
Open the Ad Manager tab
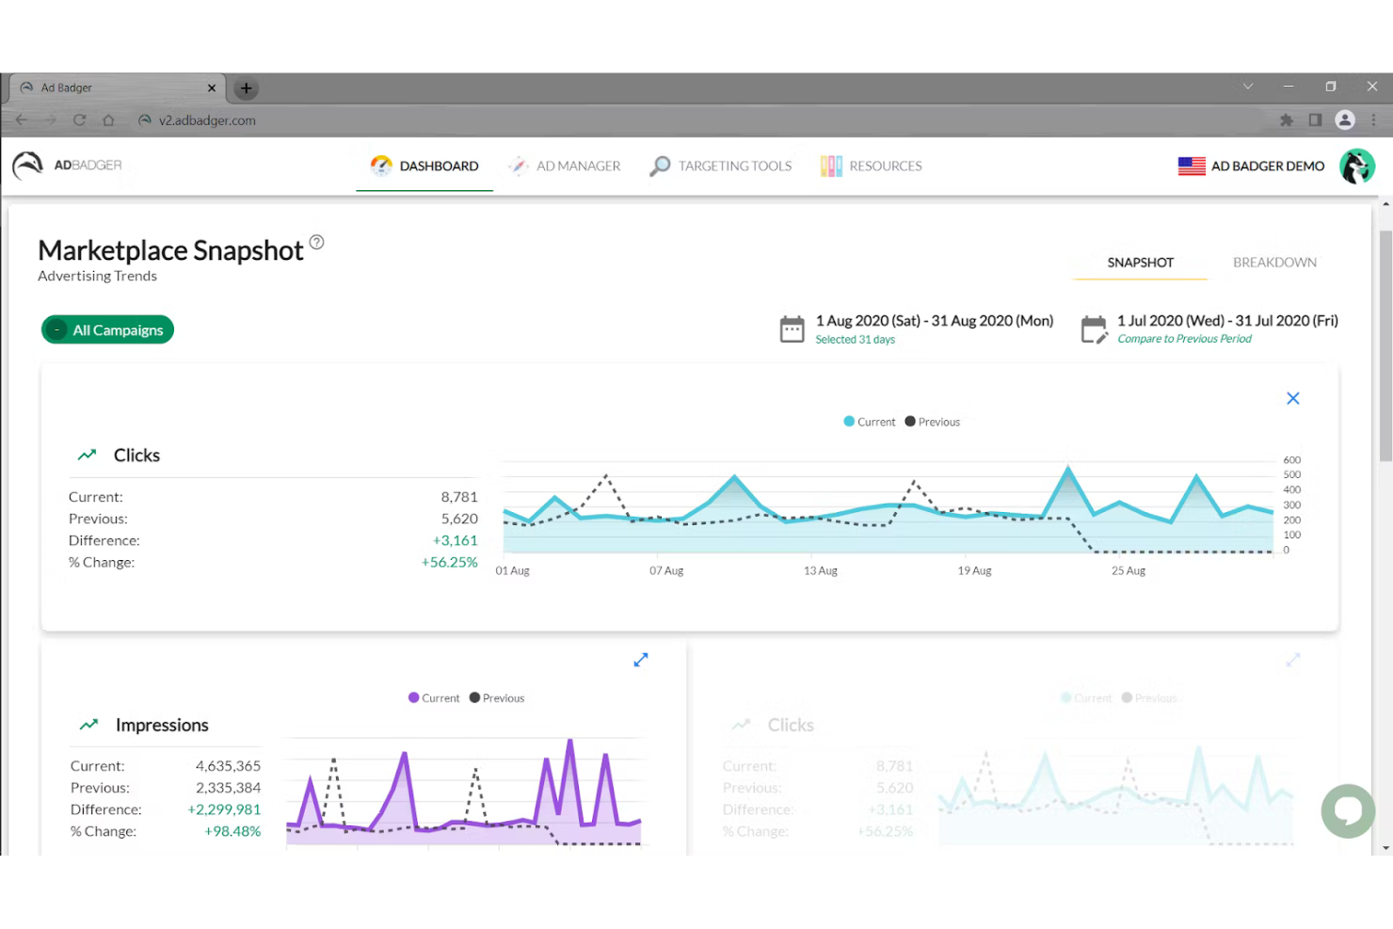[565, 166]
